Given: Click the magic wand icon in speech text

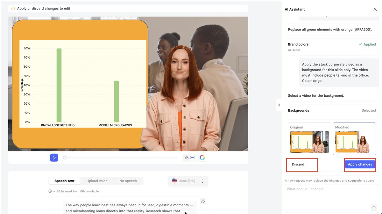Looking at the screenshot, I should tap(203, 201).
